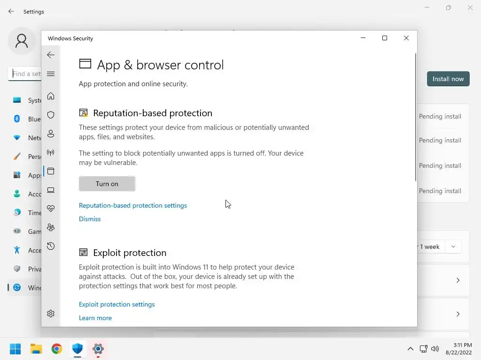Open Device security laptop icon
Image resolution: width=481 pixels, height=360 pixels.
pos(51,190)
